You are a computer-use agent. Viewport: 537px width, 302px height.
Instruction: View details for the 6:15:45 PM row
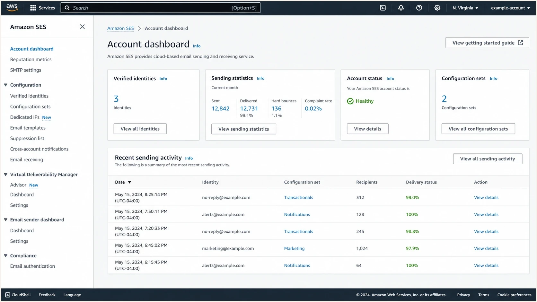pyautogui.click(x=486, y=265)
